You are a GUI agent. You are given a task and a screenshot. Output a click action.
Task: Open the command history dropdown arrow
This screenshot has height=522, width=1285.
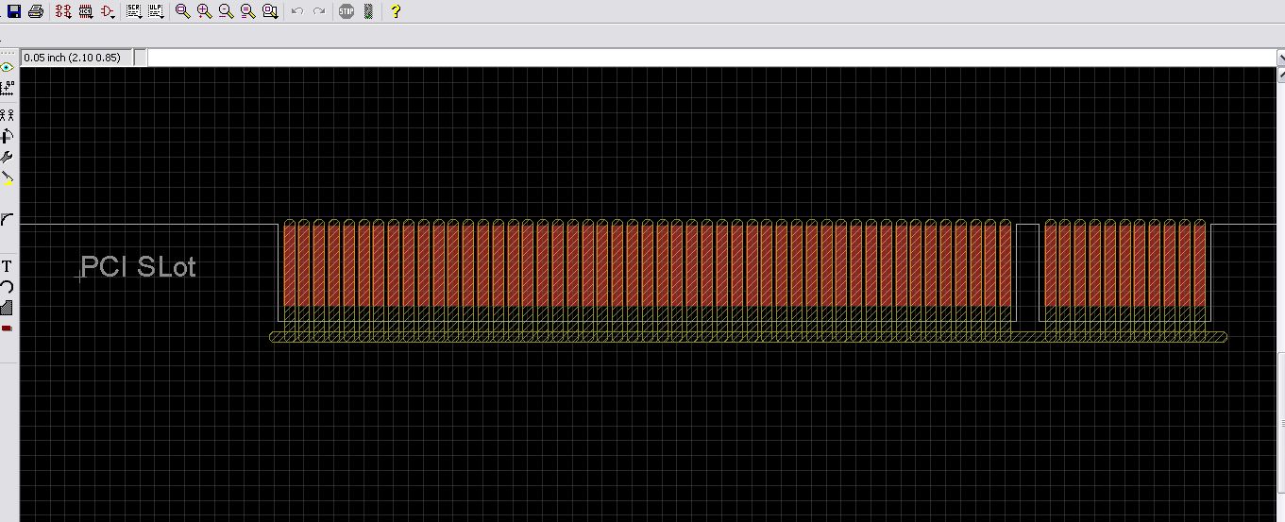[1280, 58]
